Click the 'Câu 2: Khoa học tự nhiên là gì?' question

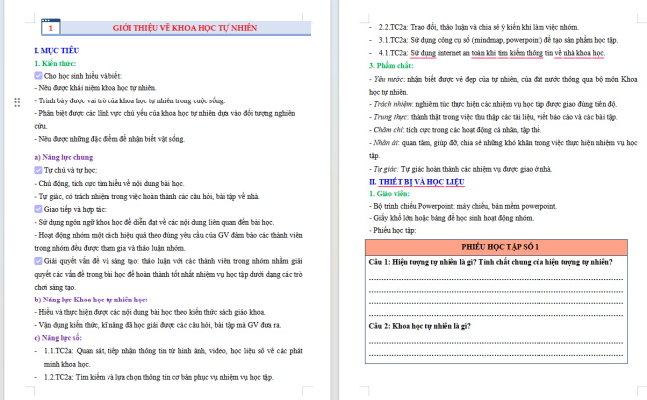pos(420,326)
